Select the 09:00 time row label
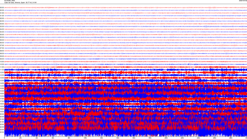Screen dimensions: 247x139 pos(2,56)
